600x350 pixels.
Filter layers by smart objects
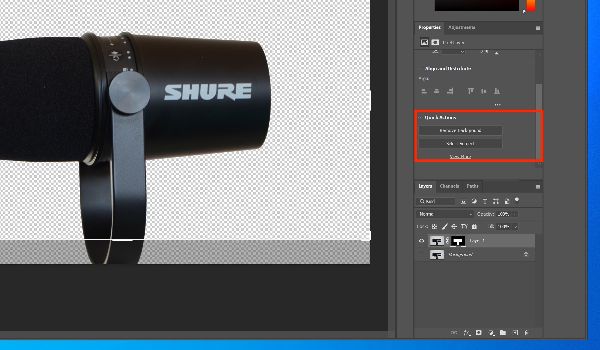click(x=507, y=201)
